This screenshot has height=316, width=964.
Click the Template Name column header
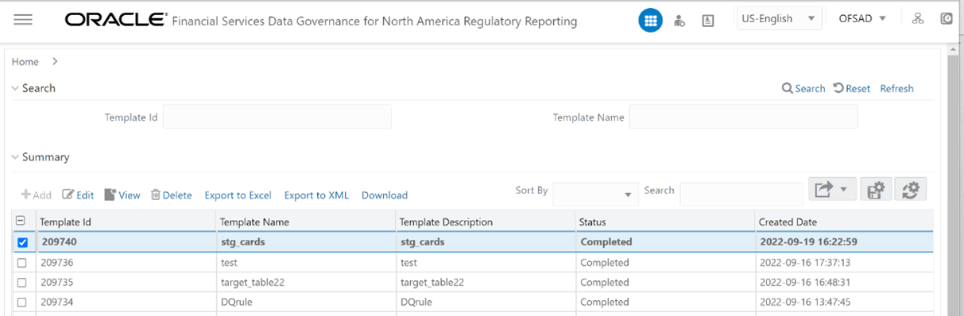305,222
